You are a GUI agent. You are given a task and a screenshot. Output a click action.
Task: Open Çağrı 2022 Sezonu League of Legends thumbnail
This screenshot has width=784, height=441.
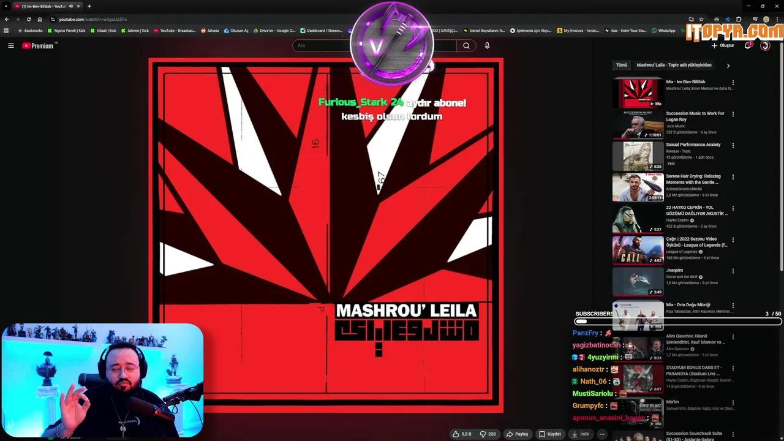[638, 250]
